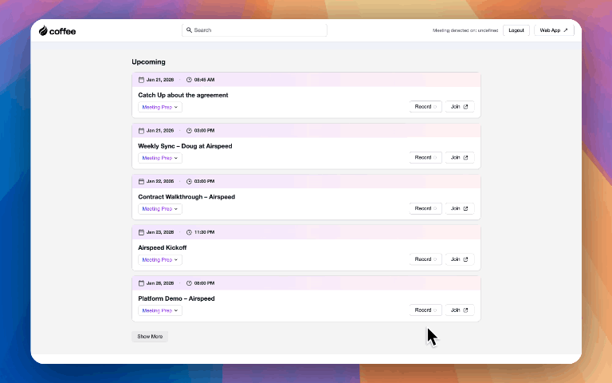Click calendar icon on Catch Up meeting card
612x383 pixels.
coord(141,80)
